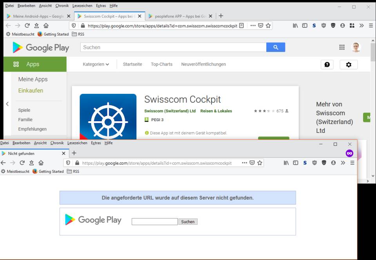Open a new tab in the private window

click(74, 153)
